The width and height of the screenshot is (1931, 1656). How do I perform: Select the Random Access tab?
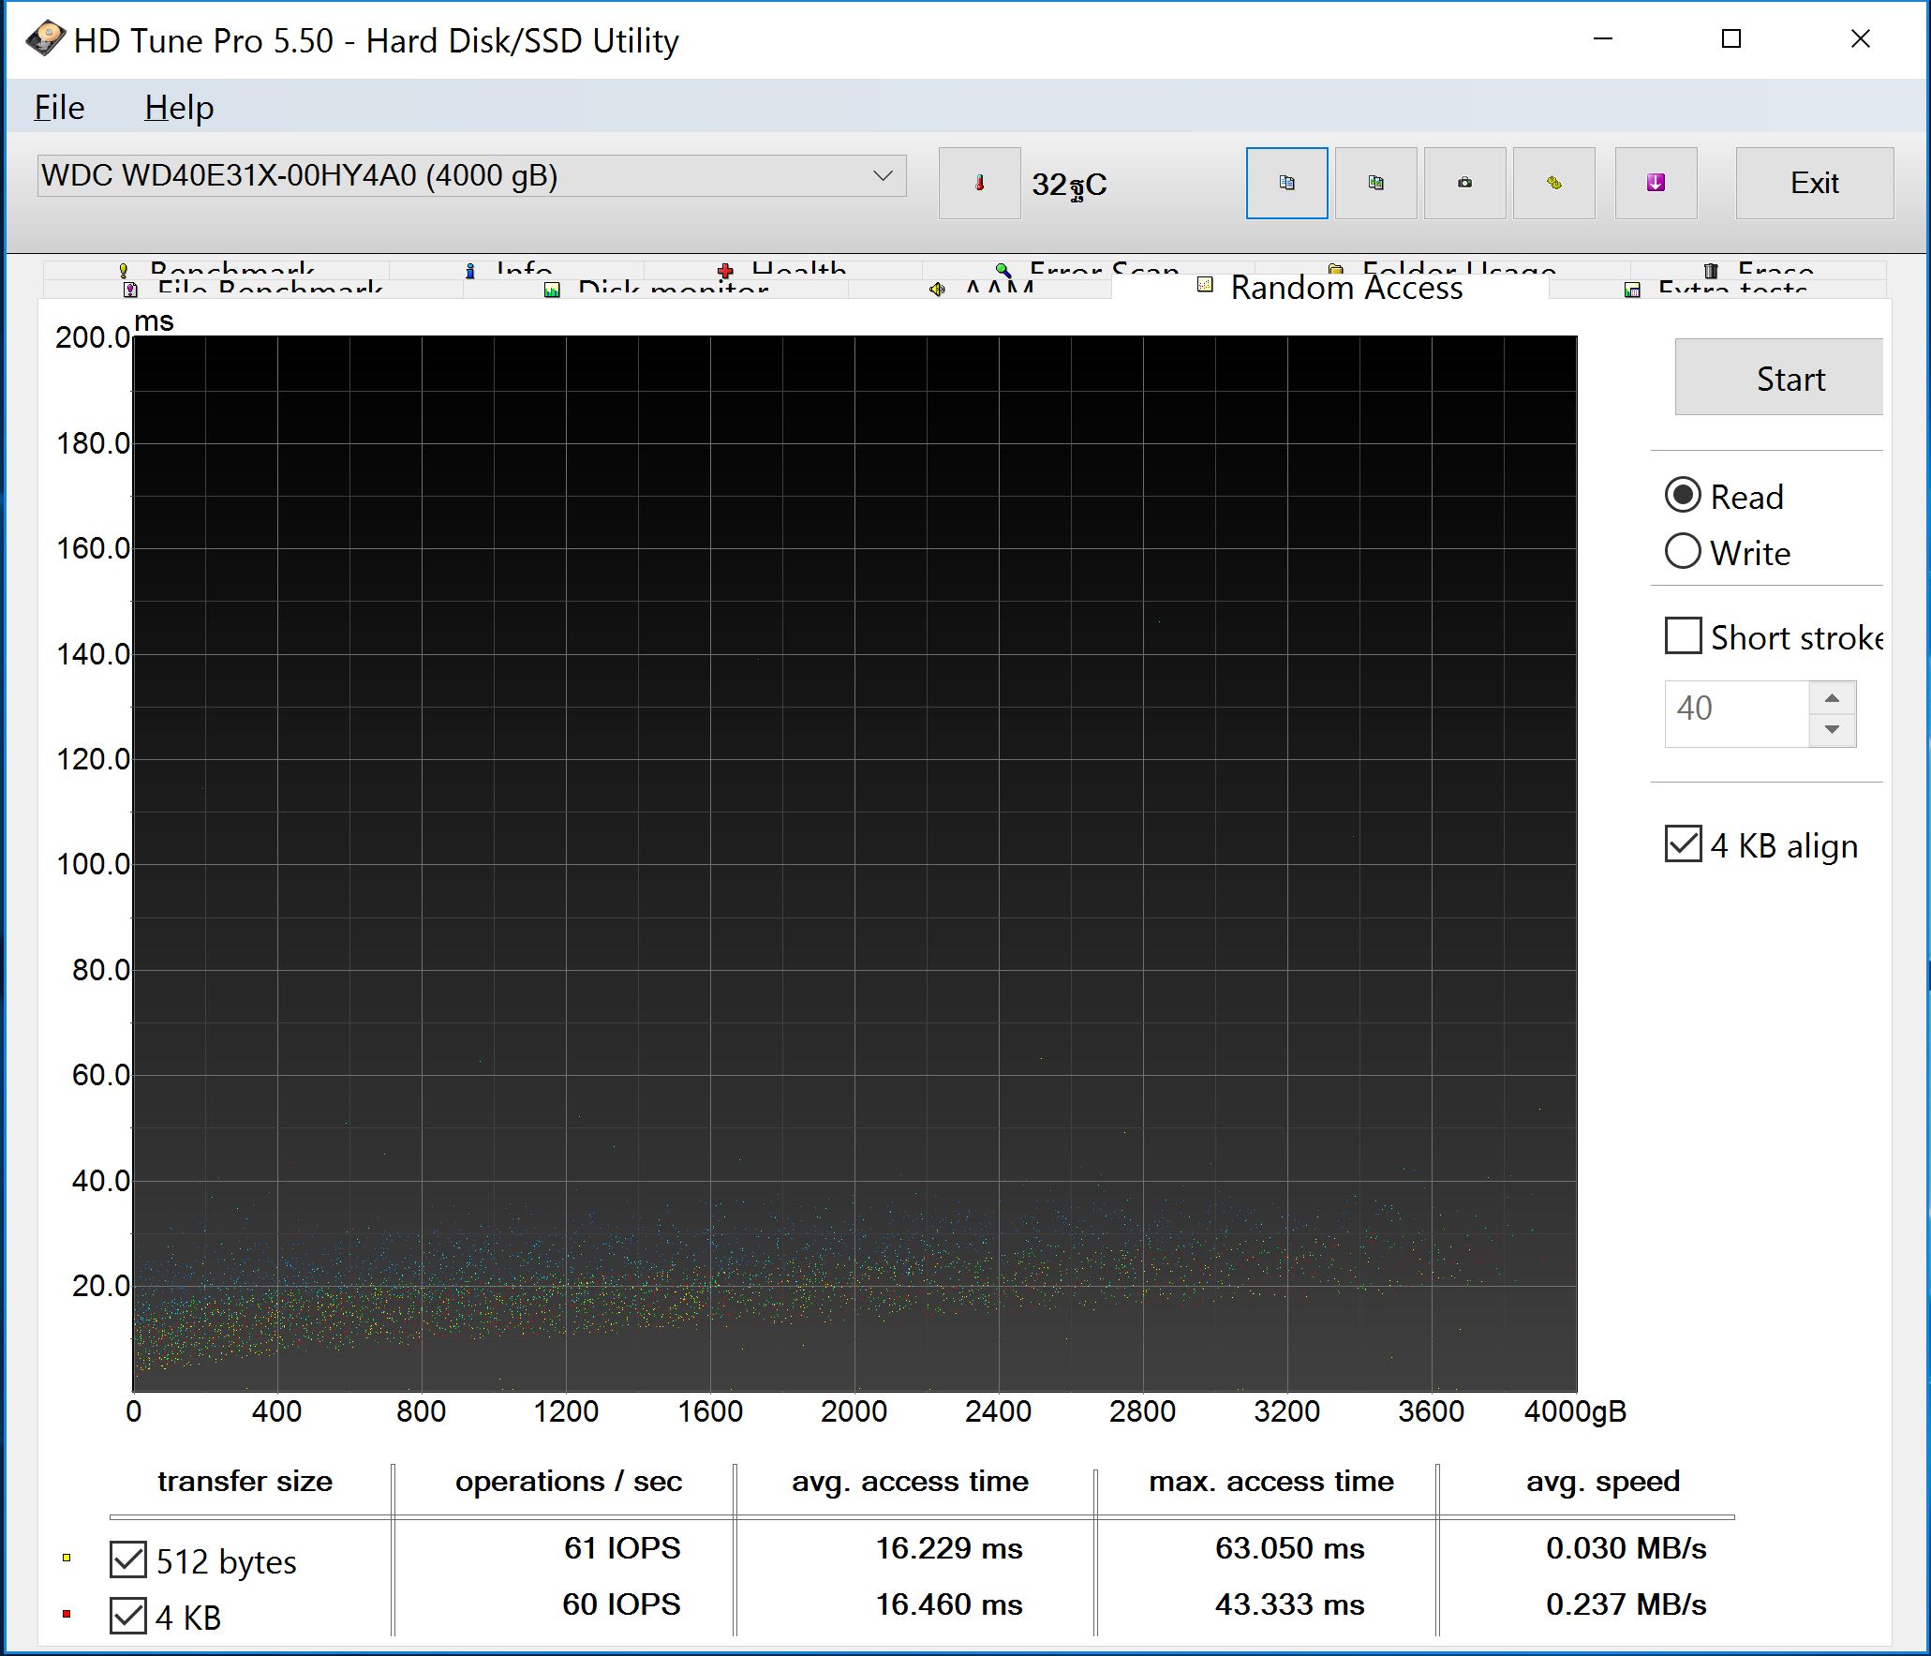1330,287
